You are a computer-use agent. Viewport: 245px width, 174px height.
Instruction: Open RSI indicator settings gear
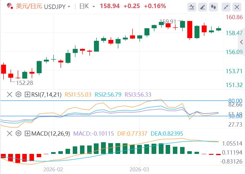tap(18, 94)
